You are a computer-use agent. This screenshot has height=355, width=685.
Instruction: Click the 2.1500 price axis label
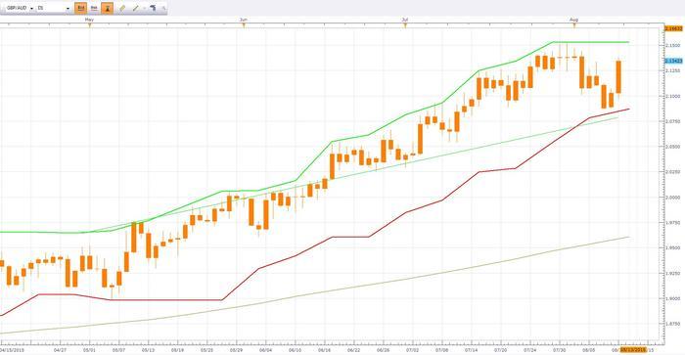pos(673,45)
